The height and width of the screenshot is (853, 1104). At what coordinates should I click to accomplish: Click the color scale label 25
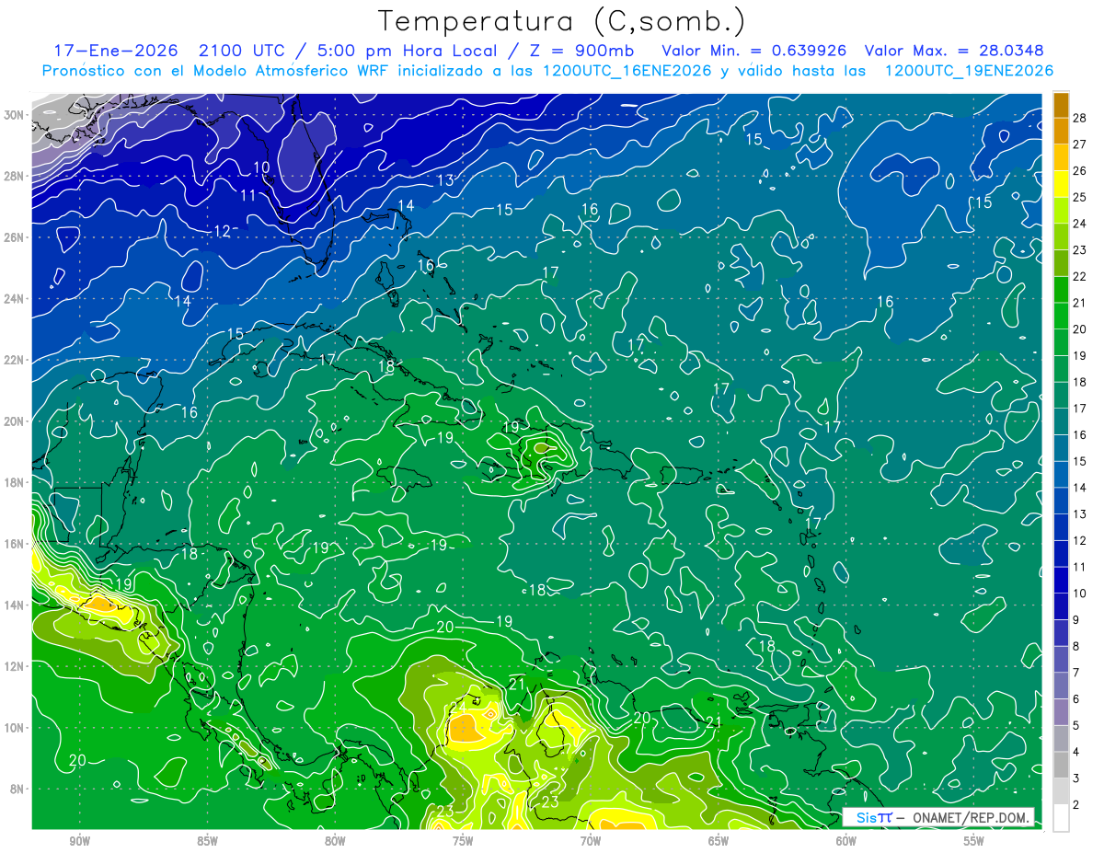(1079, 197)
